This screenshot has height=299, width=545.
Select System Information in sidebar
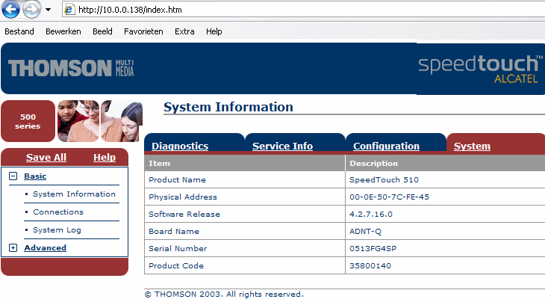click(74, 194)
